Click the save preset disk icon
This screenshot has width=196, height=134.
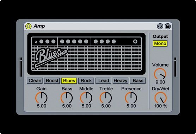tap(168, 26)
